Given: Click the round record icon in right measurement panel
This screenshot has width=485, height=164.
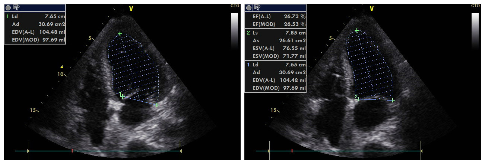Looking at the screenshot, I should (x=249, y=7).
